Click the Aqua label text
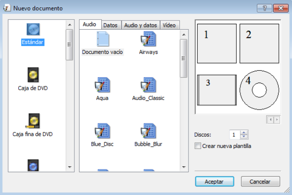This screenshot has height=195, width=292. [102, 98]
